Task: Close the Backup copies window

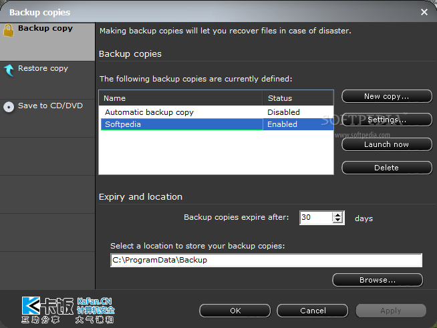Action: coord(424,12)
